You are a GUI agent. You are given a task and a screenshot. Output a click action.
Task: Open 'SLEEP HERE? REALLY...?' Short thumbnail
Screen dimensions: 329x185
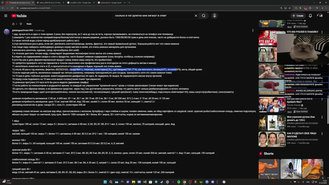(291, 169)
